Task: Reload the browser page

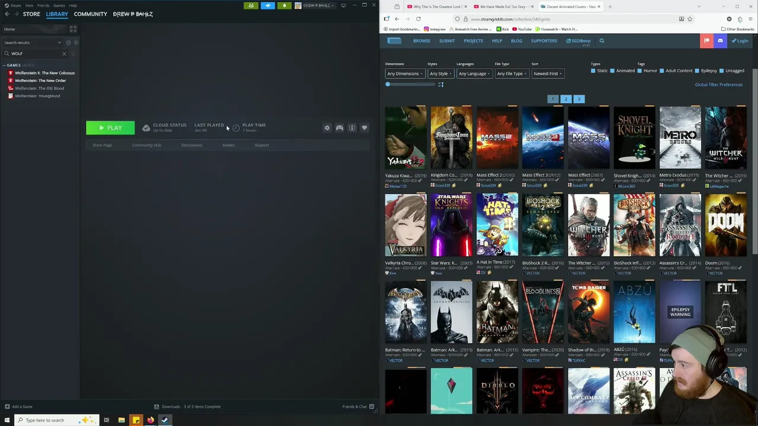Action: point(418,19)
